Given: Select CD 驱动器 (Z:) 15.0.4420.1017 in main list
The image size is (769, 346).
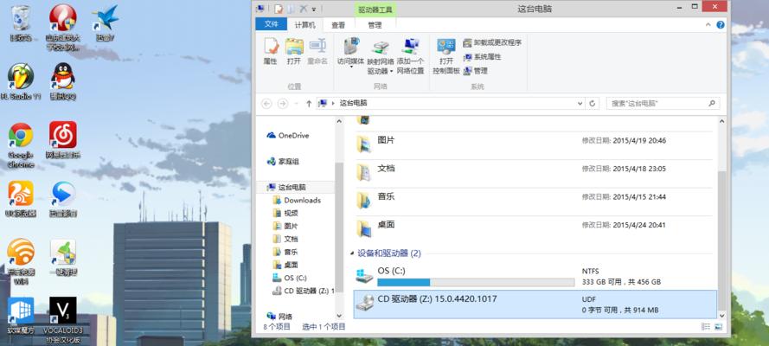Looking at the screenshot, I should coord(535,304).
